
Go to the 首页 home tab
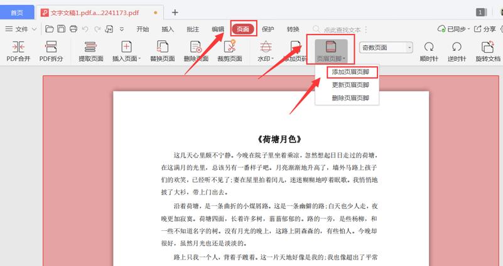pyautogui.click(x=17, y=13)
